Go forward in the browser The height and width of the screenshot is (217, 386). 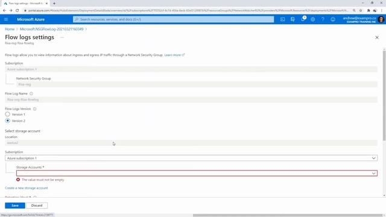[11, 11]
